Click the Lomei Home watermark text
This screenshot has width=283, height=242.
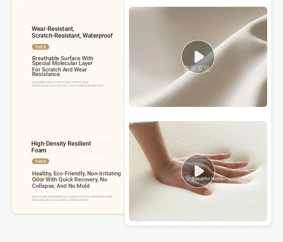click(143, 124)
